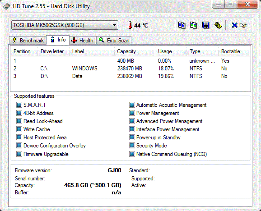Copy screenshot to clipboard icon

(194, 25)
